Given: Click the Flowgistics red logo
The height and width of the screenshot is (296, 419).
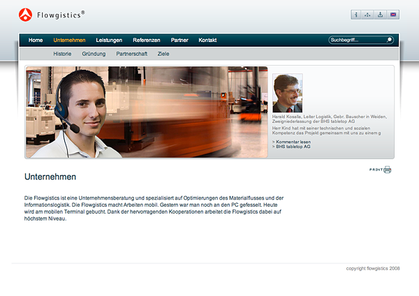Looking at the screenshot, I should 26,13.
